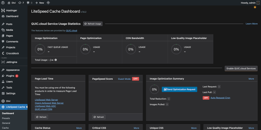Open OpenLiteSpeed Web Server link

pyautogui.click(x=49, y=103)
